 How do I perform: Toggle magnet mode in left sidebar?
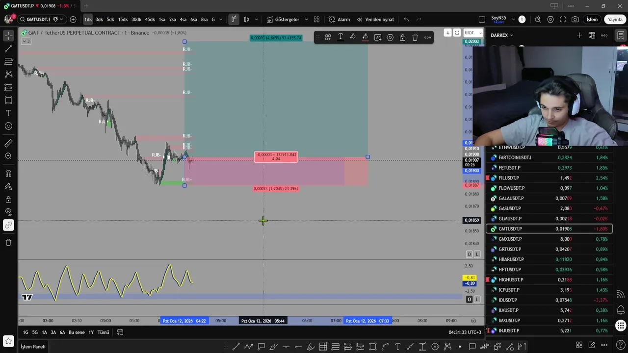pyautogui.click(x=8, y=174)
